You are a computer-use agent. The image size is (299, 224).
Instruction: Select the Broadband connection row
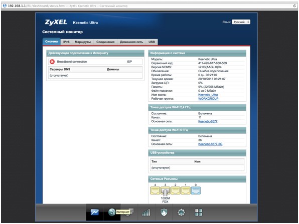pyautogui.click(x=95, y=62)
